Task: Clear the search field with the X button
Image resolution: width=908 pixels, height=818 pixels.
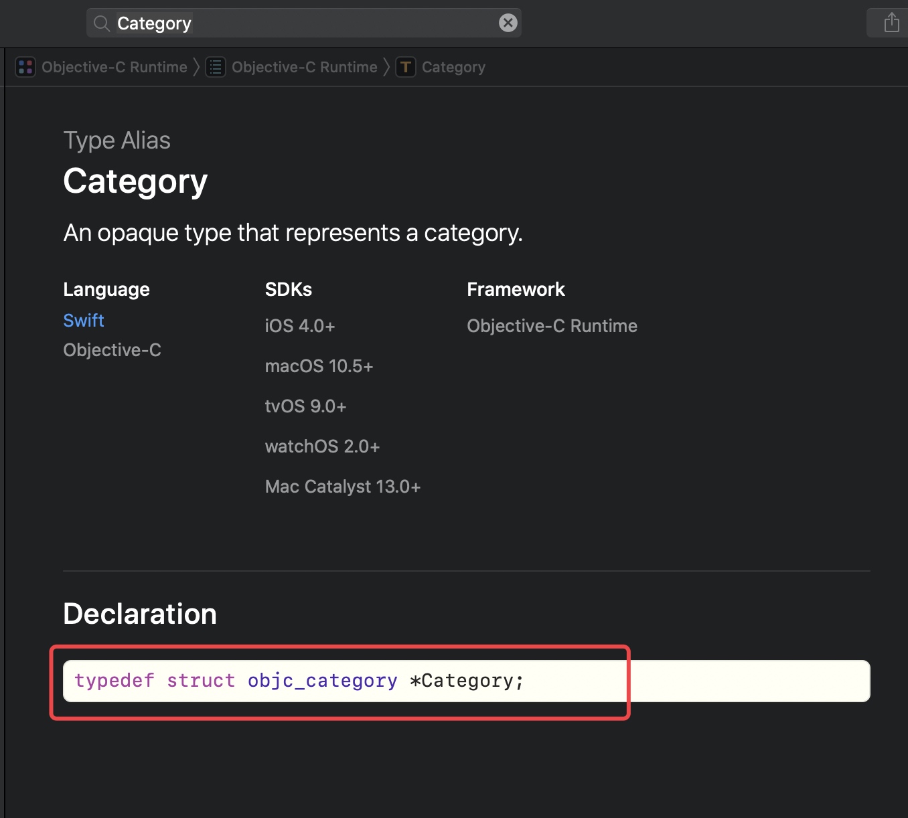Action: click(x=508, y=23)
